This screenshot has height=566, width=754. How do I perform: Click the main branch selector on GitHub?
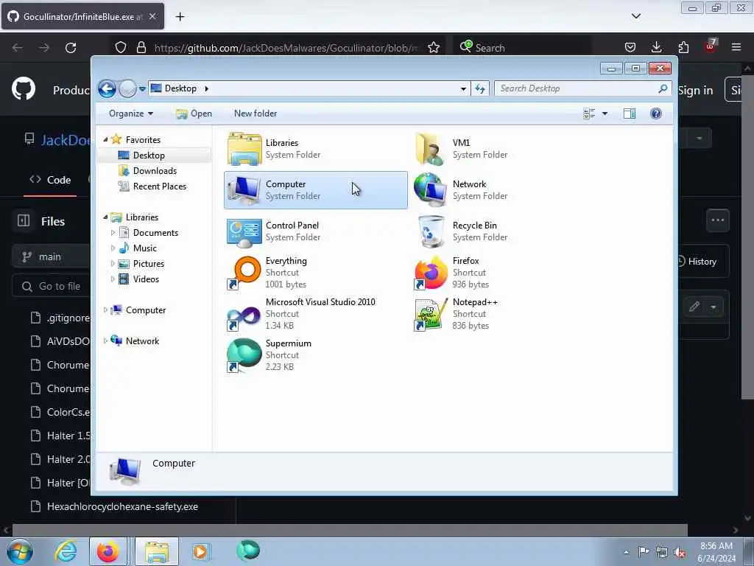click(x=51, y=256)
